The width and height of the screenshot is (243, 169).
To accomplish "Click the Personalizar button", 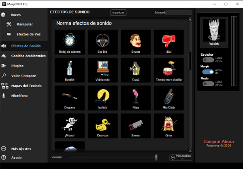I will click(x=181, y=158).
